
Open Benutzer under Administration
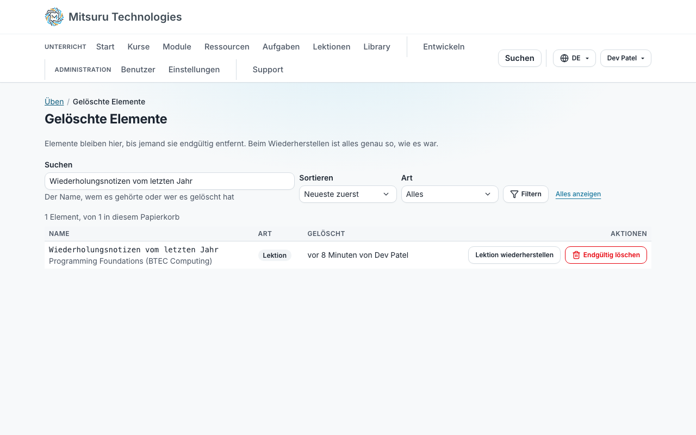138,70
